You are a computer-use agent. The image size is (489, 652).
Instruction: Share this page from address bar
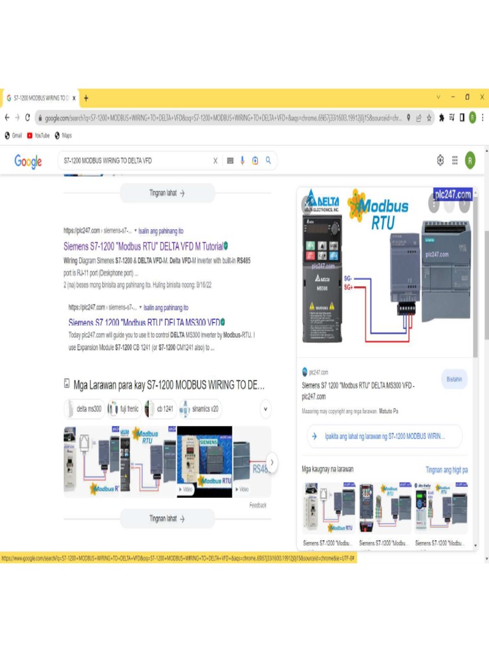point(419,118)
